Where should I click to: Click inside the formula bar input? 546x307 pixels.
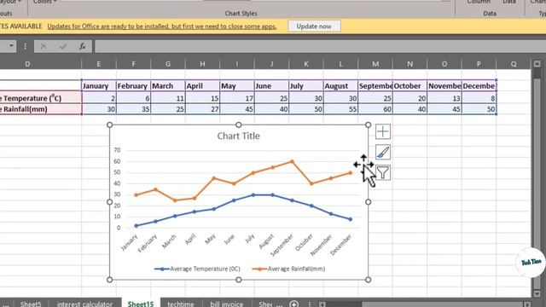click(320, 46)
